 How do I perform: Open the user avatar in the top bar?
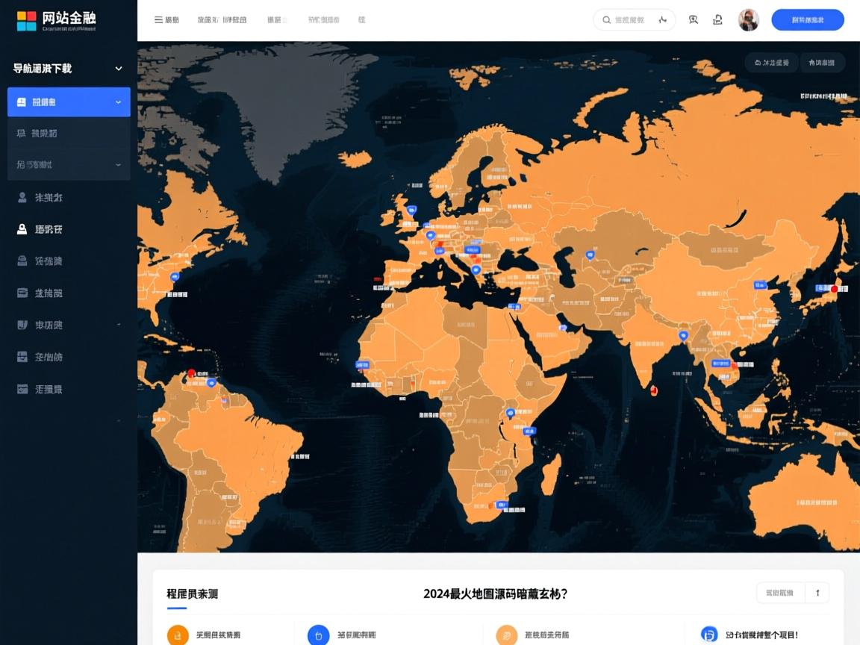[749, 20]
